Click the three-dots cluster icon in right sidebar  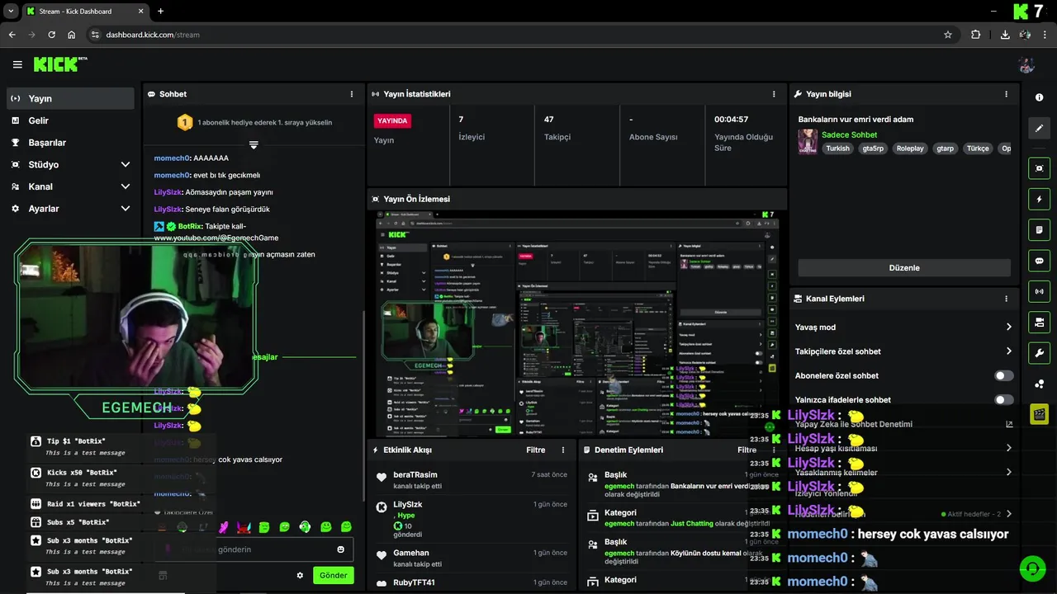pos(1039,384)
